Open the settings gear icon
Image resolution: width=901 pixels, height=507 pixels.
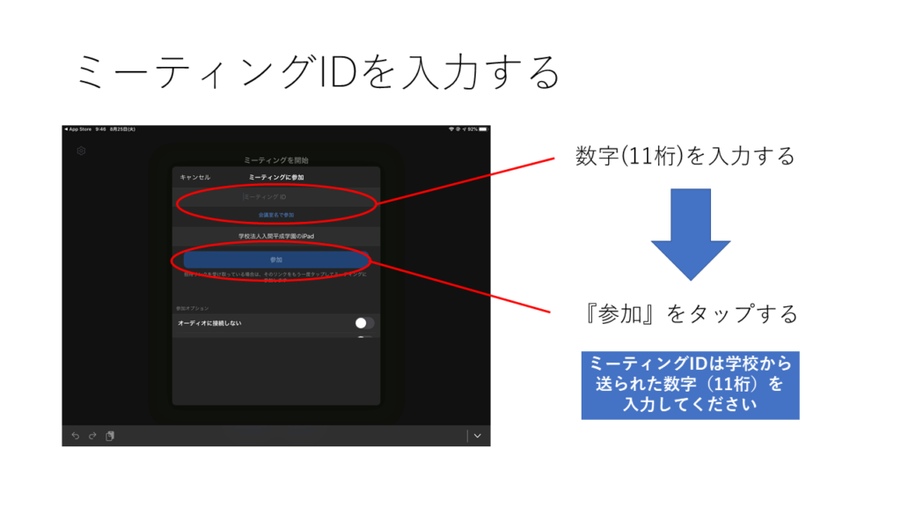click(x=81, y=151)
